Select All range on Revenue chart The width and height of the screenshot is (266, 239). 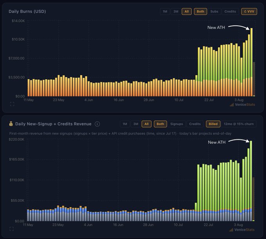pos(147,124)
